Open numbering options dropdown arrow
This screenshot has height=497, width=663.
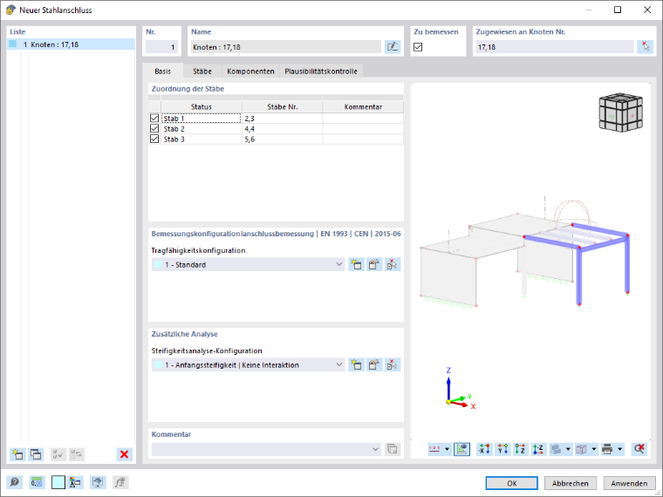[x=447, y=449]
